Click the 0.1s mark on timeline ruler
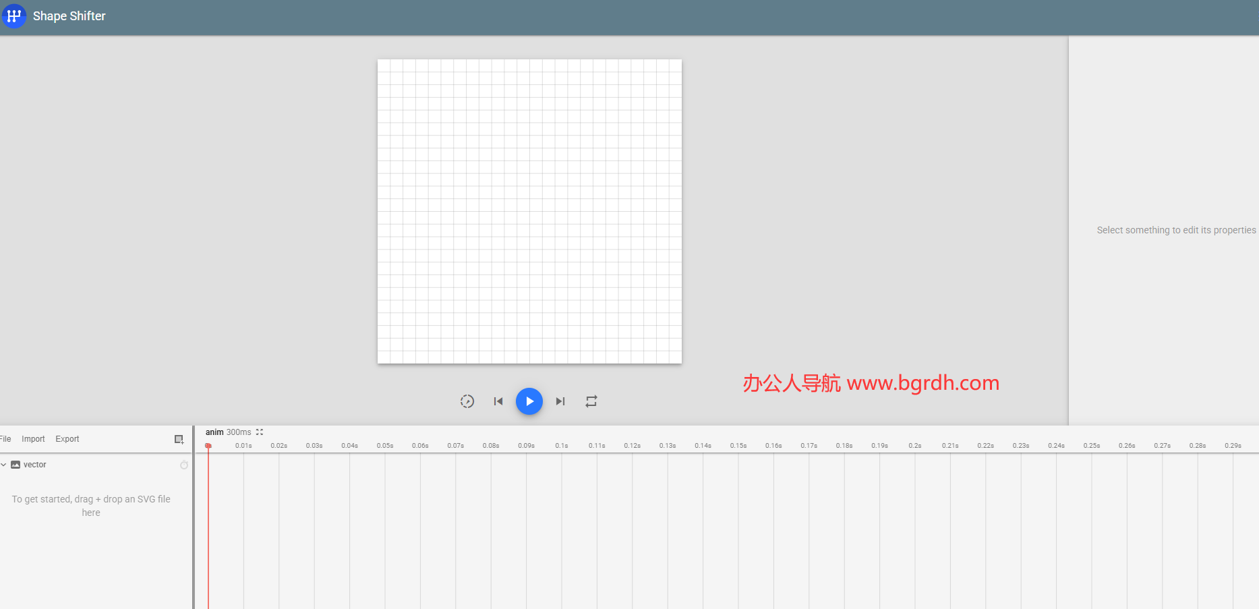 point(562,446)
